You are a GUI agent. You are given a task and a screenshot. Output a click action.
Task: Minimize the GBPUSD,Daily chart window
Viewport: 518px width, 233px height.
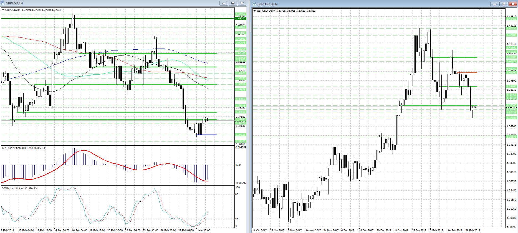click(x=494, y=4)
